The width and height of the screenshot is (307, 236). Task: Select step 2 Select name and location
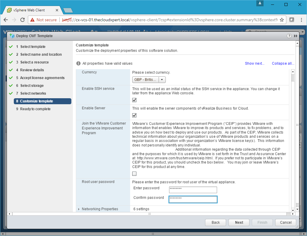point(41,55)
